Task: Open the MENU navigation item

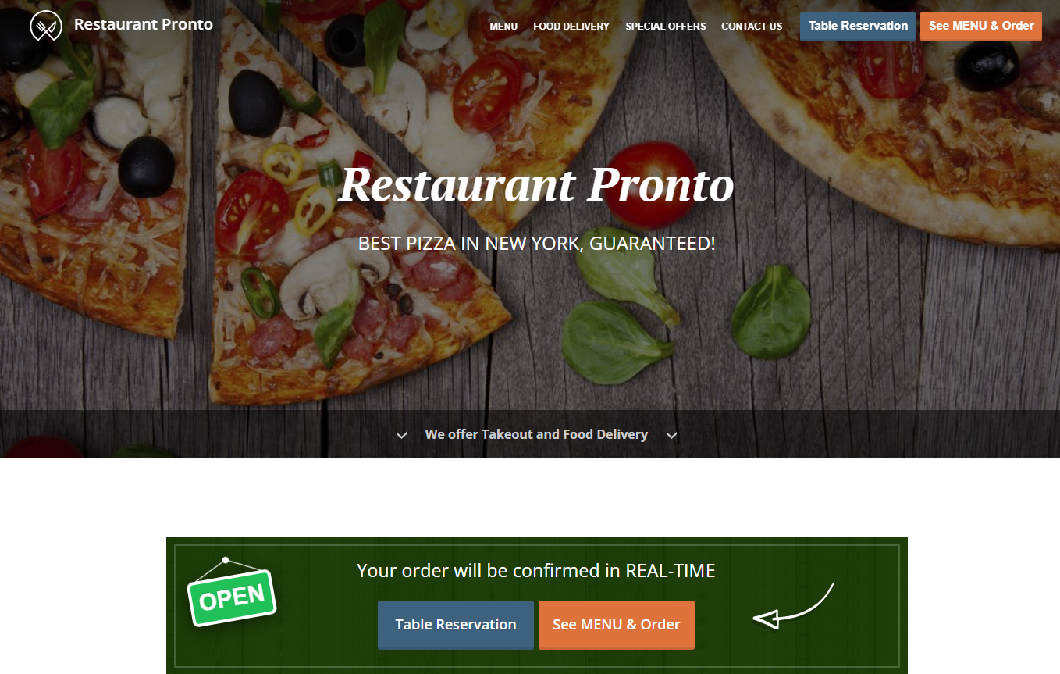Action: point(503,27)
